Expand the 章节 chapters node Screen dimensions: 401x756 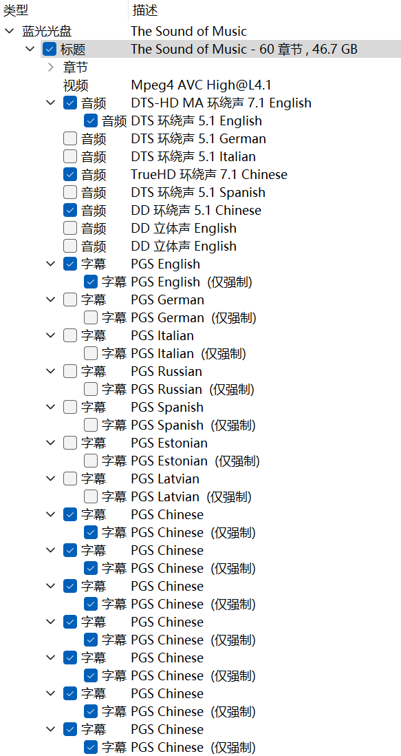click(51, 67)
